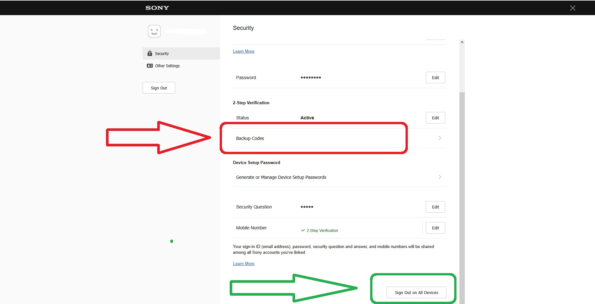Screen dimensions: 595x304
Task: Click the scrollbar up arrow
Action: click(462, 42)
